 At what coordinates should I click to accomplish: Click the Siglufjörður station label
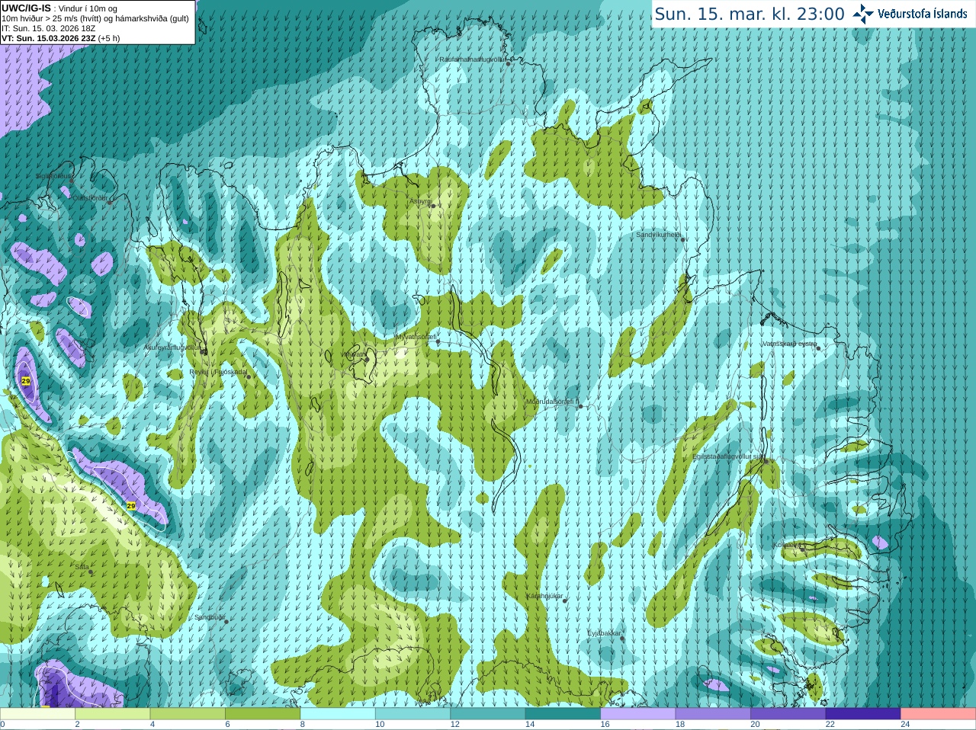54,176
